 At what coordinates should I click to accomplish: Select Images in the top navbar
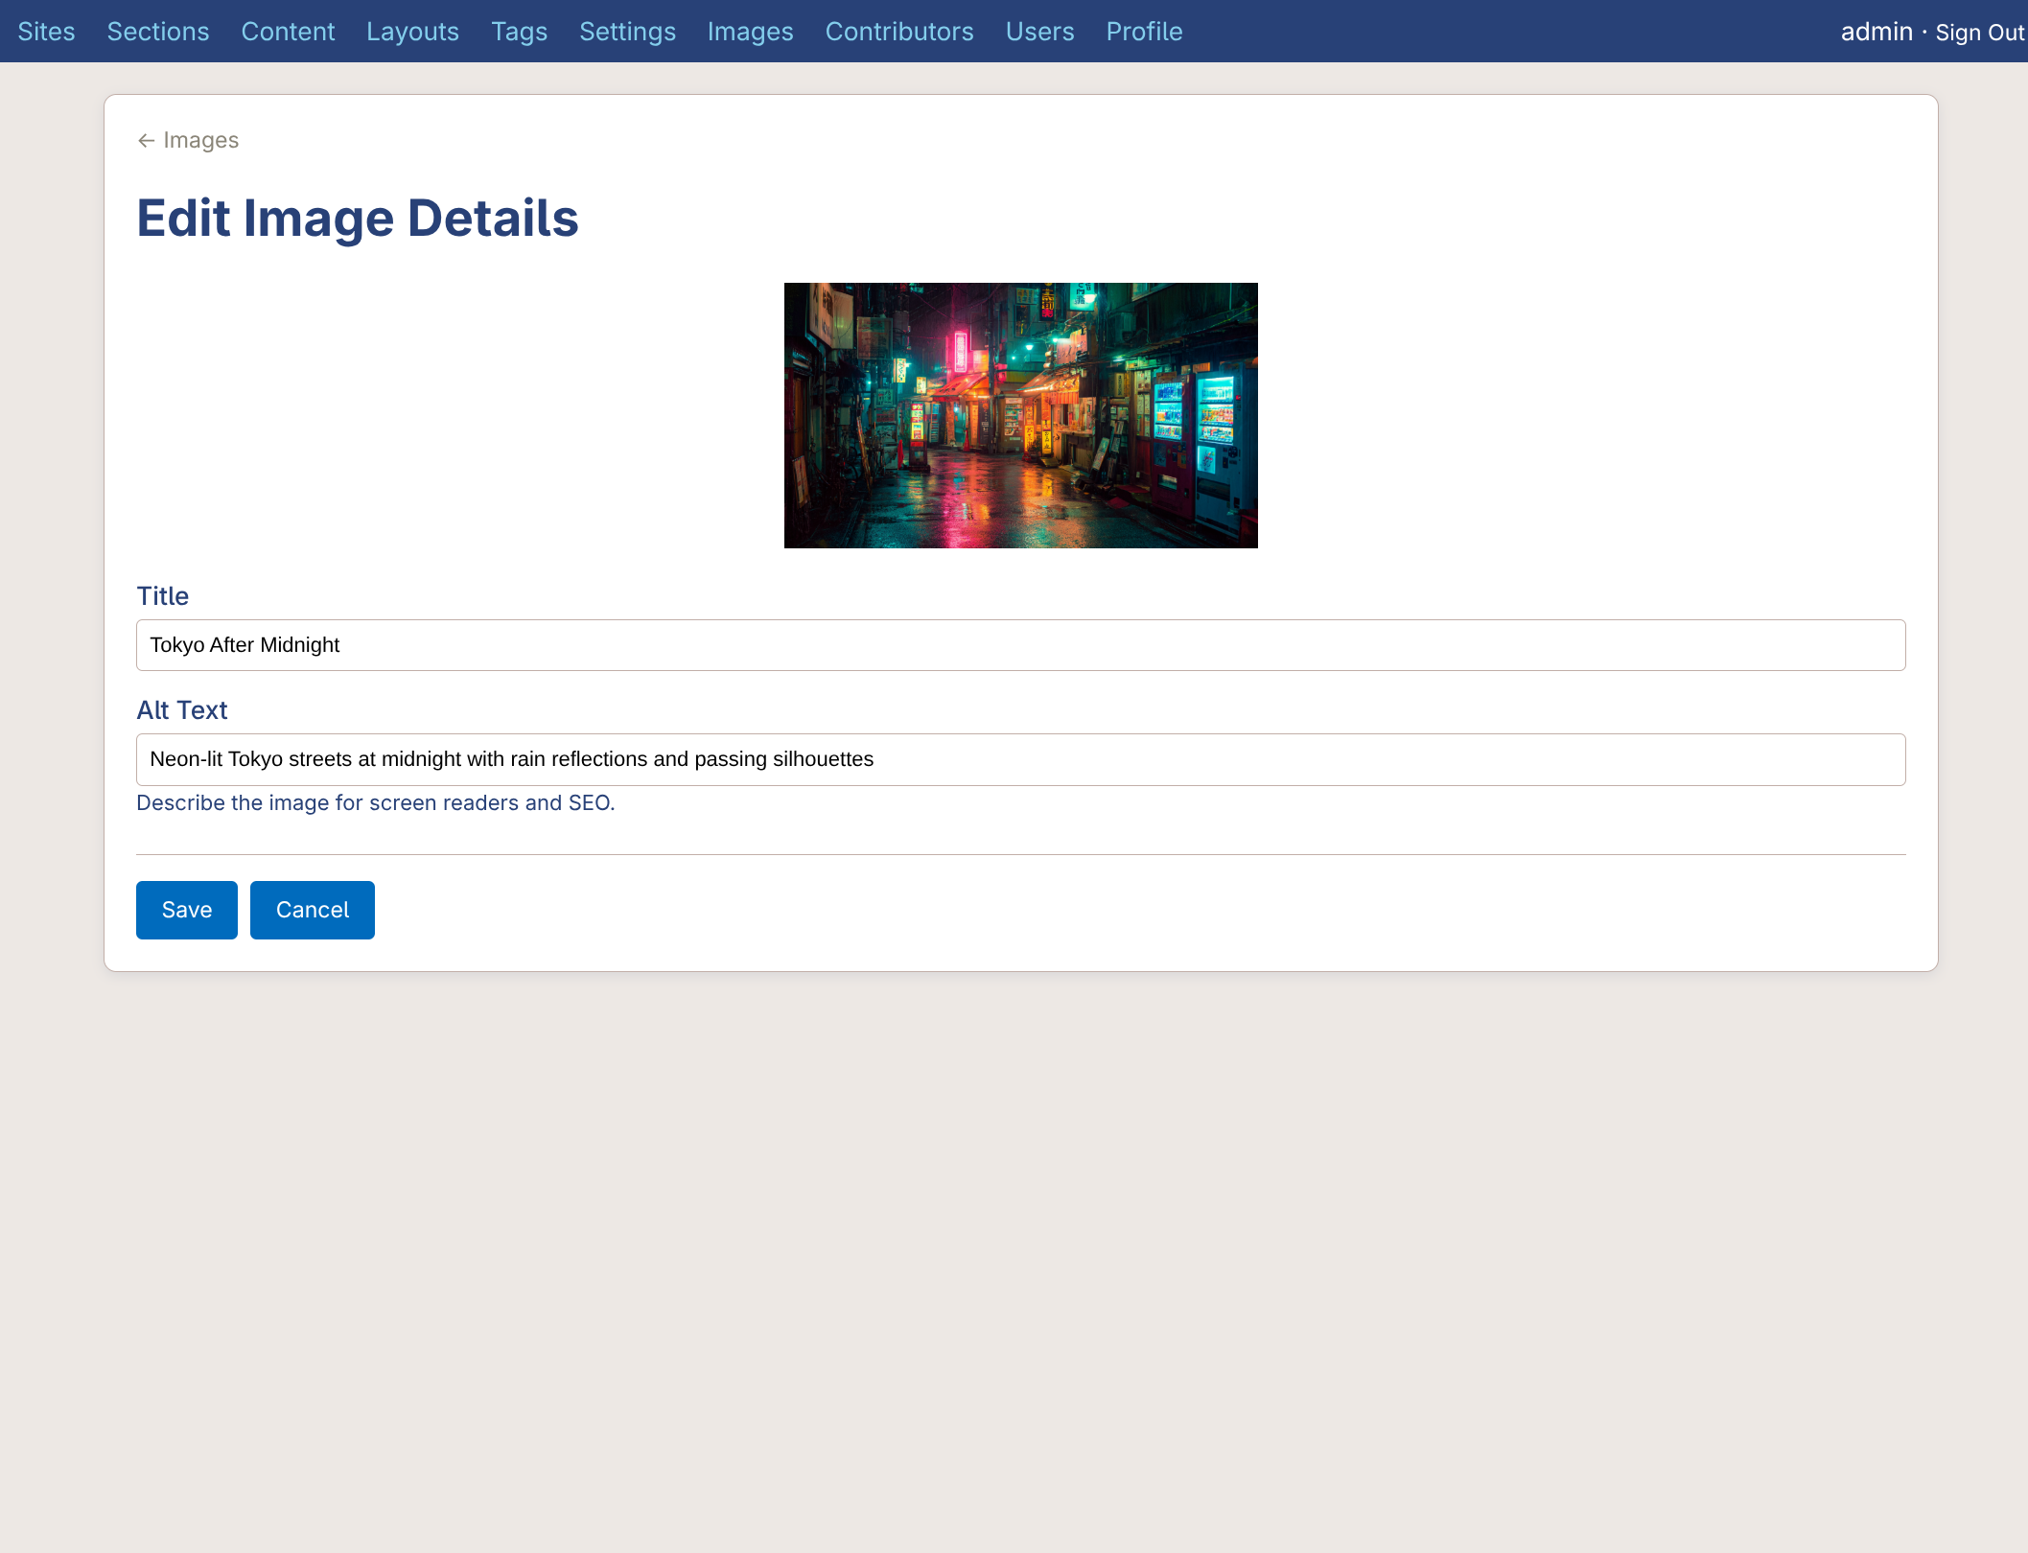[x=750, y=32]
